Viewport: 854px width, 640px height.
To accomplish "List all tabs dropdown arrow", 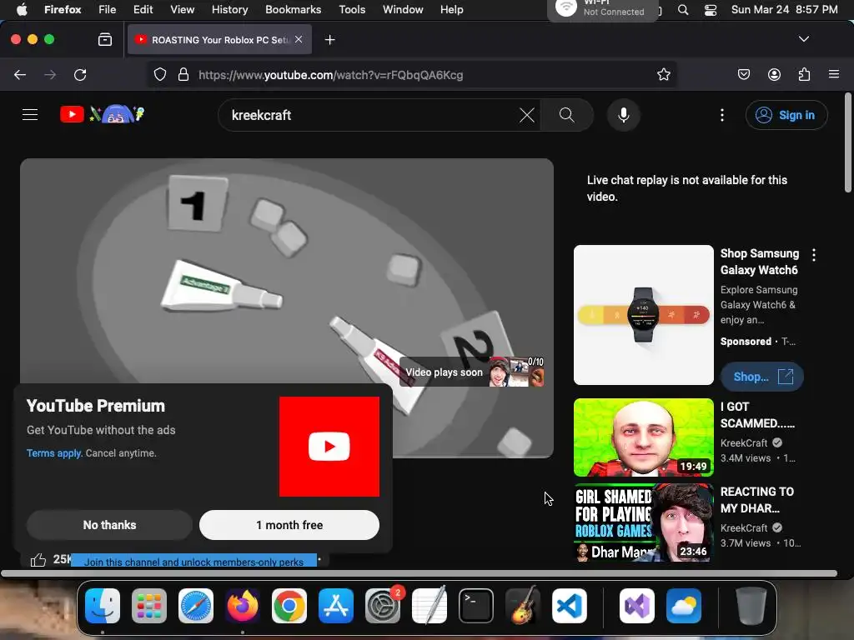I will coord(804,39).
